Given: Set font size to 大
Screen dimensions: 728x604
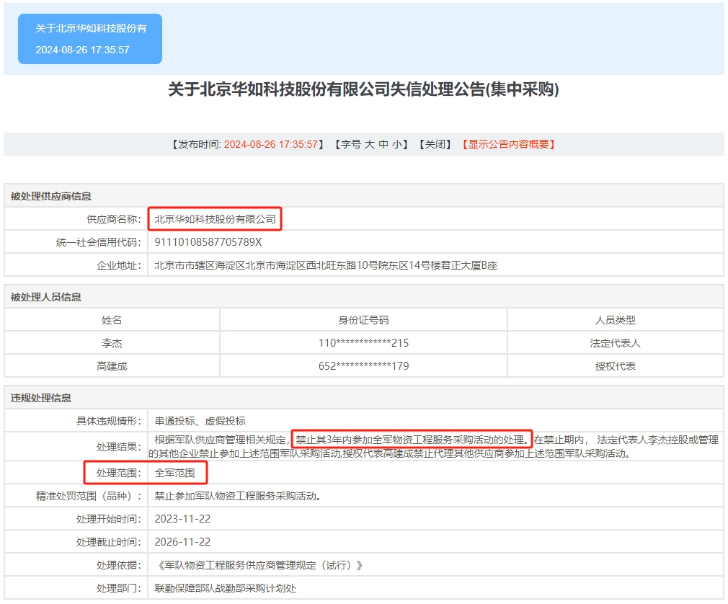Looking at the screenshot, I should click(370, 144).
